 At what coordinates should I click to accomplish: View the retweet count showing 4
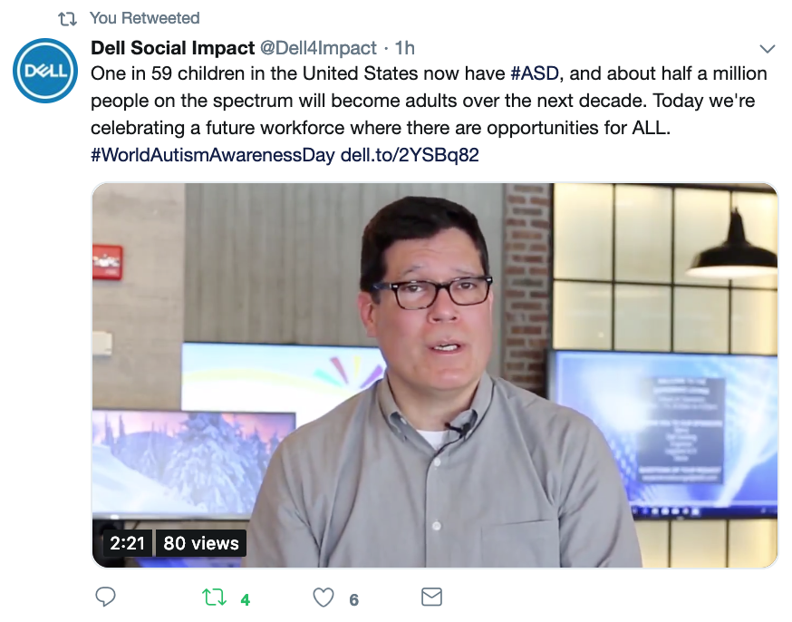pyautogui.click(x=246, y=599)
